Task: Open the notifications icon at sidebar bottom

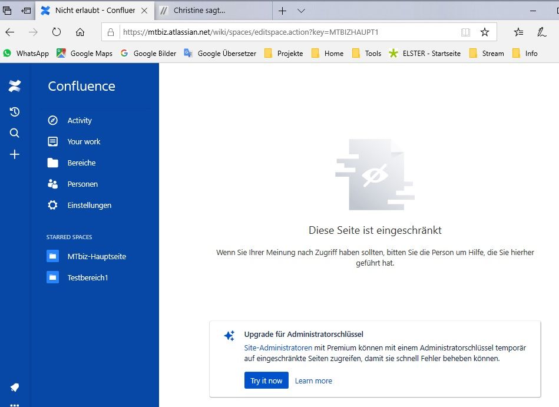Action: pos(15,388)
